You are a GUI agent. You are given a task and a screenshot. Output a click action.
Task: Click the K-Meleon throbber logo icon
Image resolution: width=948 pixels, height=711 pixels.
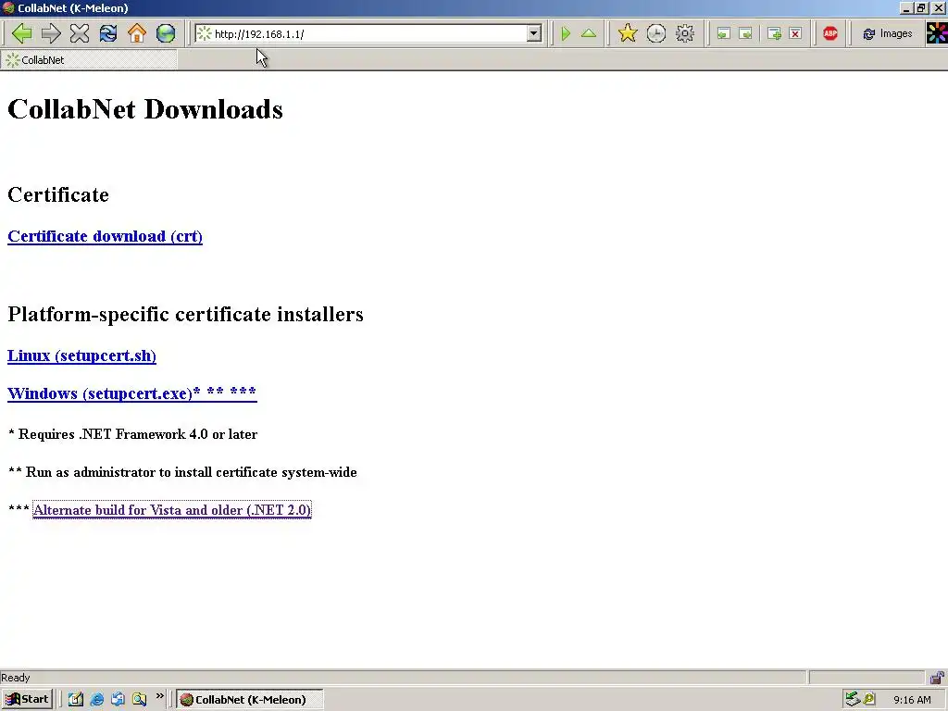(937, 33)
